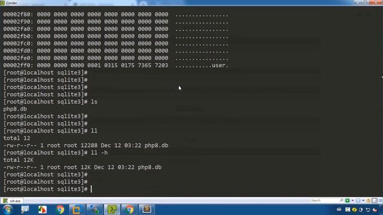Open dropdown arrow beside consoles list icon
Screen dimensions: 383x215
click(x=363, y=201)
